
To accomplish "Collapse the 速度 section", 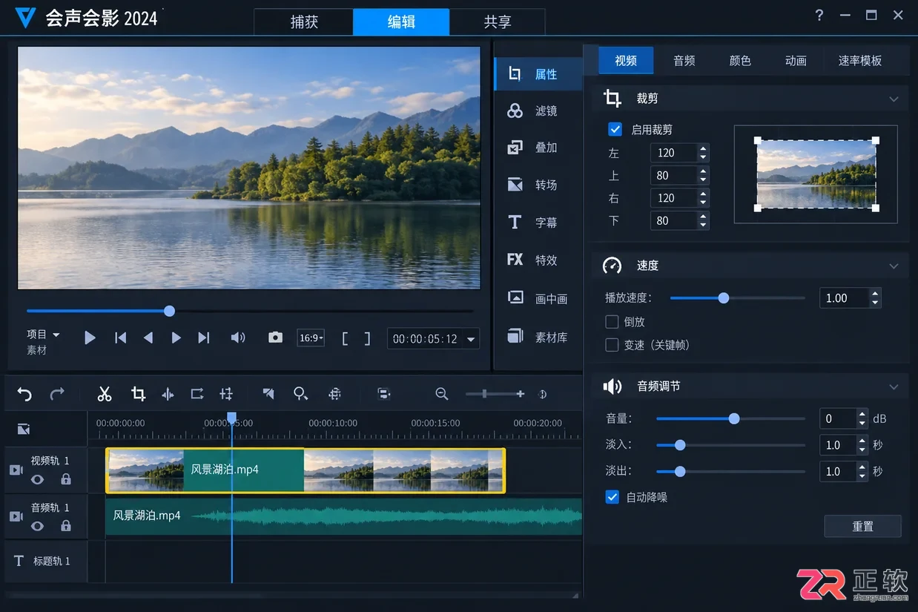I will click(894, 266).
